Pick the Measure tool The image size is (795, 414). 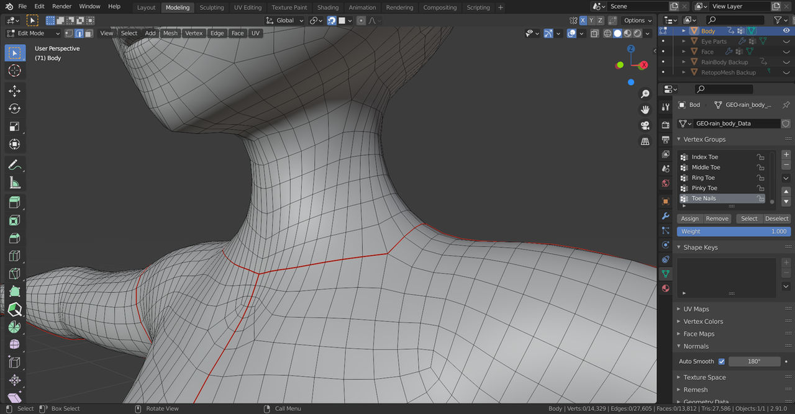[14, 183]
